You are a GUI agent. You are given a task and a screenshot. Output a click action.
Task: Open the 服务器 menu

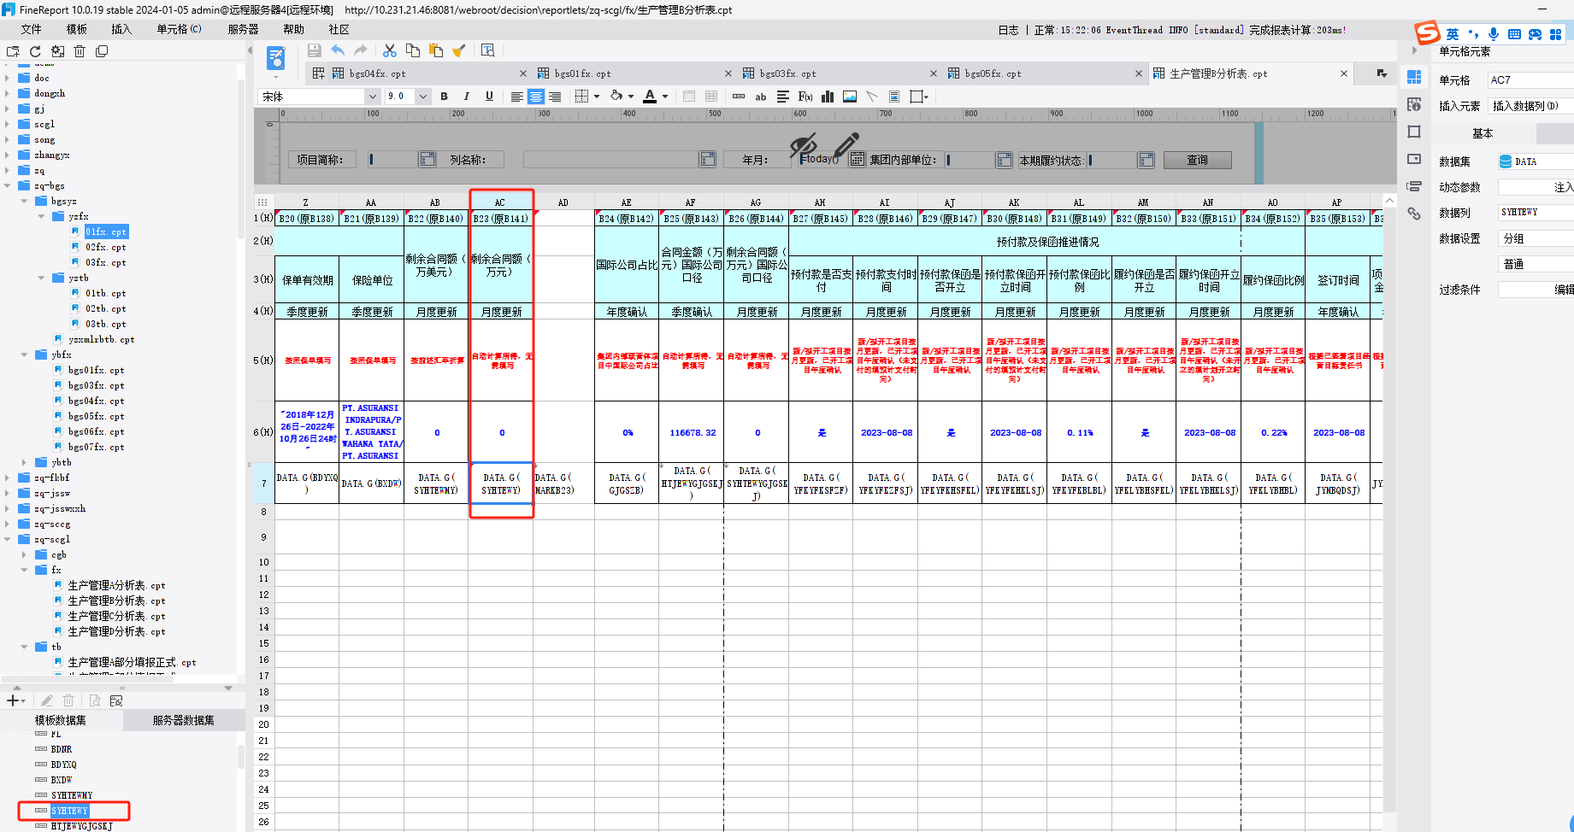click(x=244, y=29)
